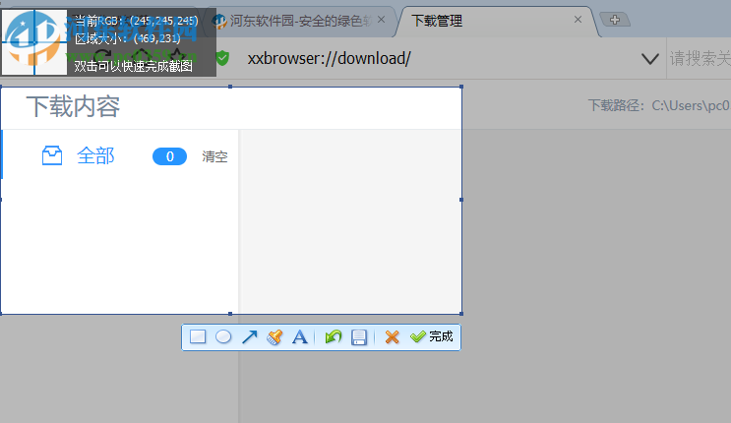This screenshot has height=423, width=731.
Task: Click 完成 to finish the screenshot
Action: 431,336
